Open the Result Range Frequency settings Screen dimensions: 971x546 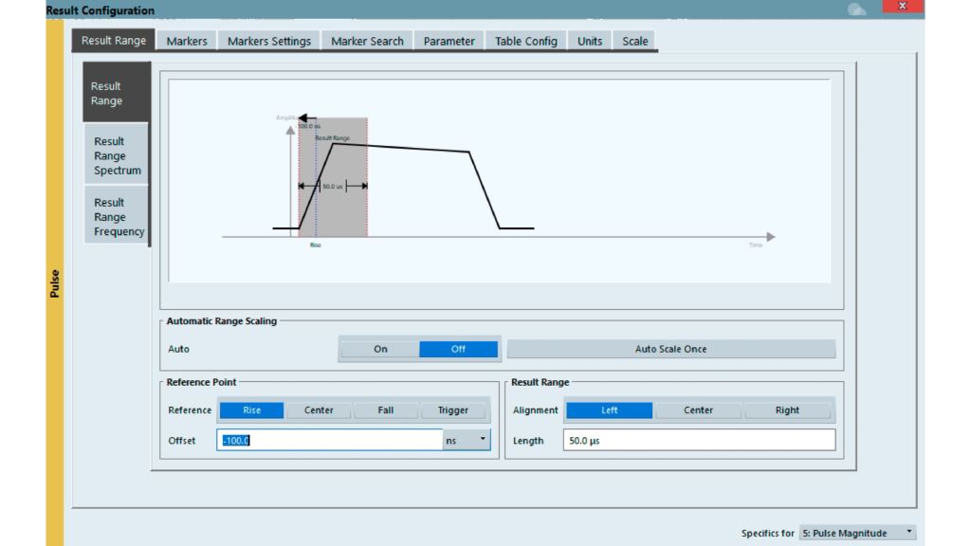coord(116,216)
